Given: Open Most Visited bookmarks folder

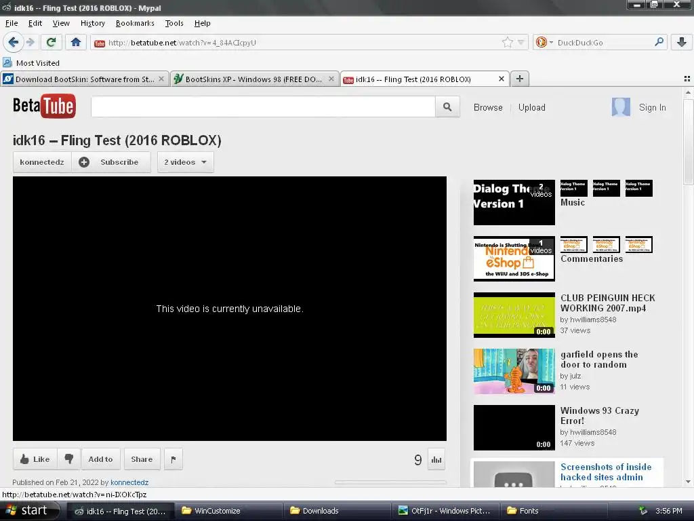Looking at the screenshot, I should point(31,63).
